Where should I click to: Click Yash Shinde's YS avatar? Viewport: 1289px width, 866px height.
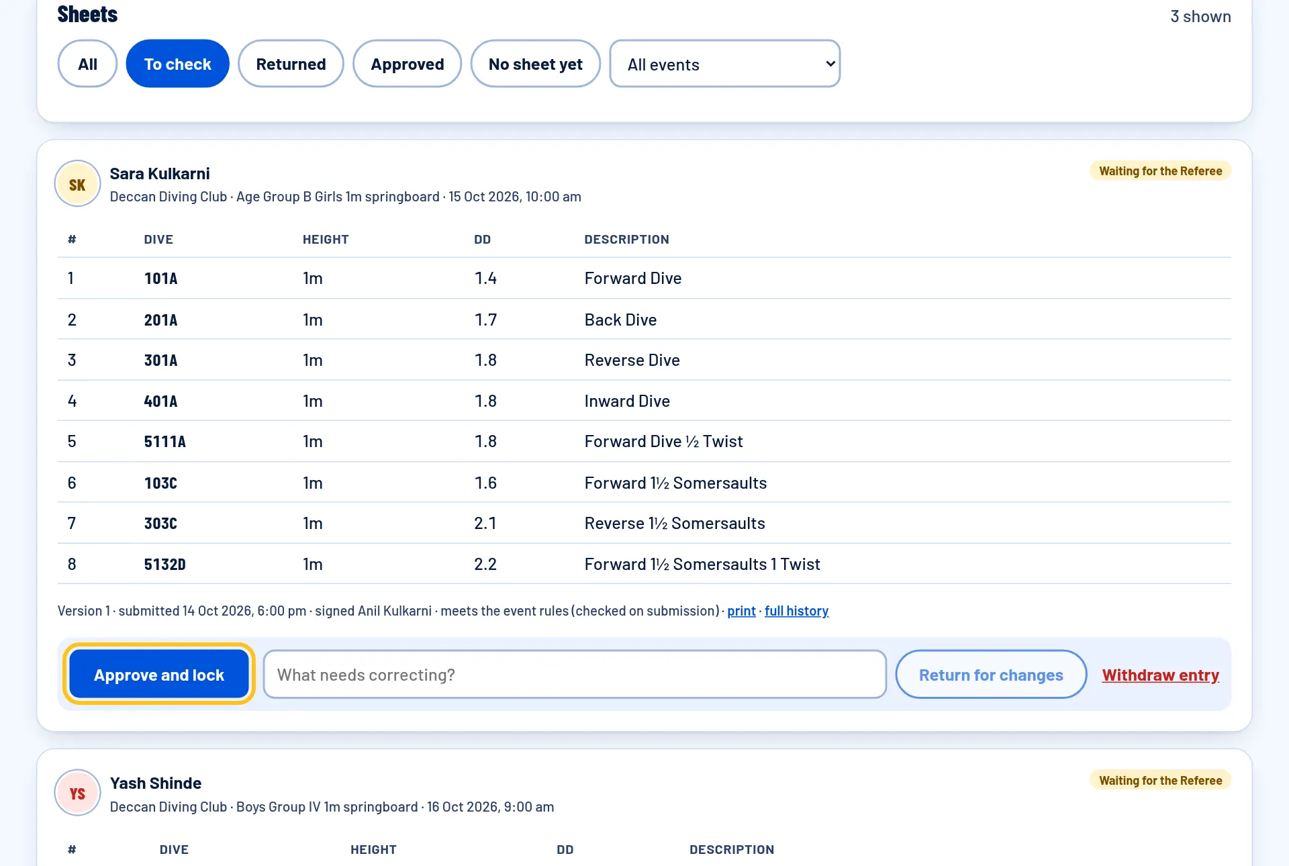pyautogui.click(x=77, y=793)
